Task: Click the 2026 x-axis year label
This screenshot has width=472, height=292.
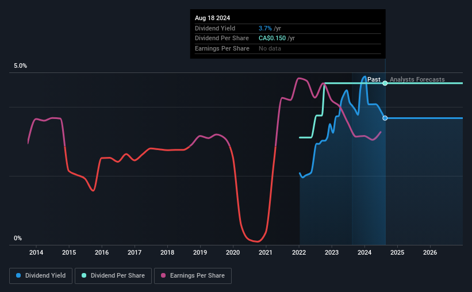Action: pyautogui.click(x=430, y=252)
